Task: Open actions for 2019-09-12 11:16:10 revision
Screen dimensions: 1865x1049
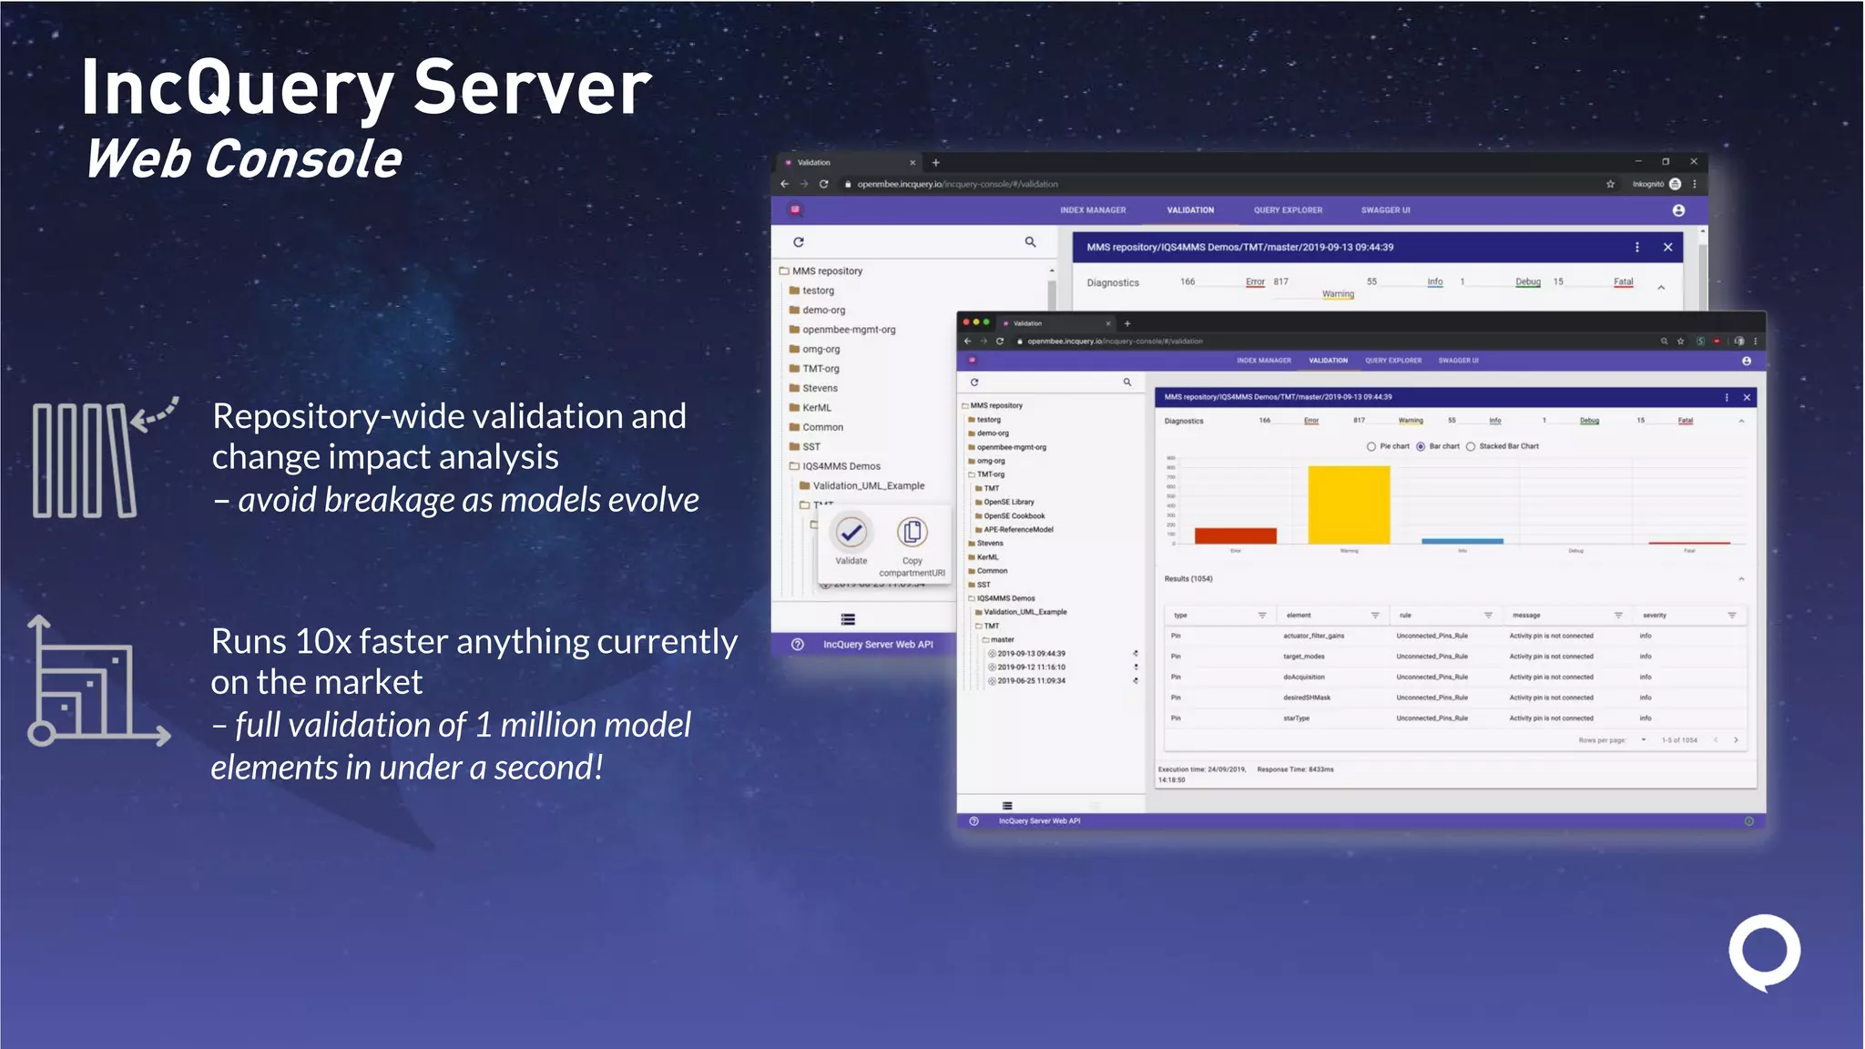Action: (x=1136, y=667)
